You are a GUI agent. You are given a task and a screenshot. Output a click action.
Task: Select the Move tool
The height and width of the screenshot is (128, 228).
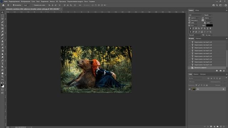2,12
